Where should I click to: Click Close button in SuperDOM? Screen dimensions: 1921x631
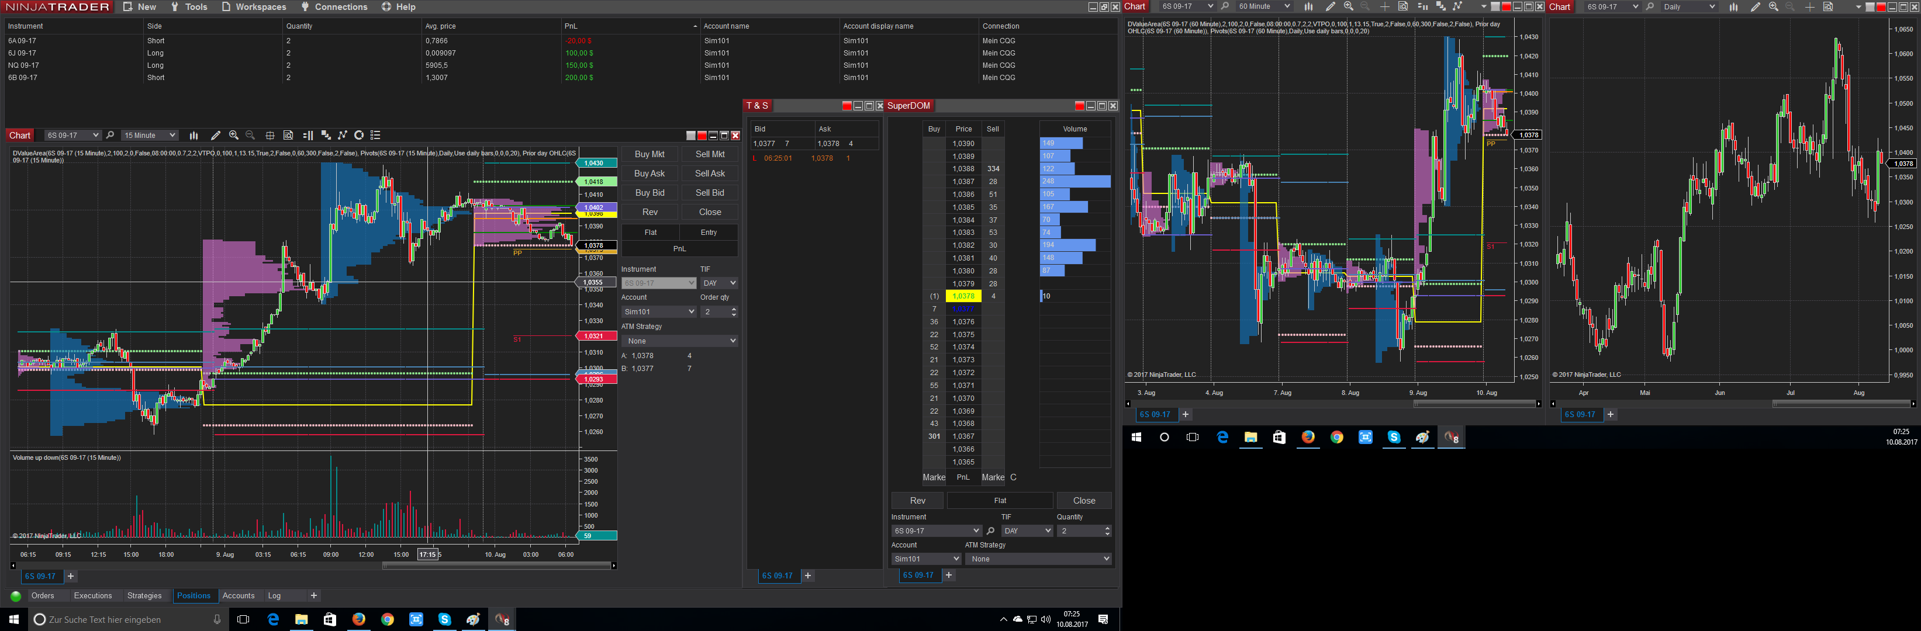(x=1084, y=501)
